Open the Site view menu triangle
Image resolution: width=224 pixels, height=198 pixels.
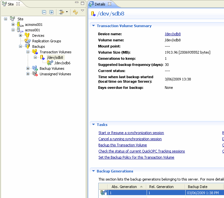click(83, 10)
